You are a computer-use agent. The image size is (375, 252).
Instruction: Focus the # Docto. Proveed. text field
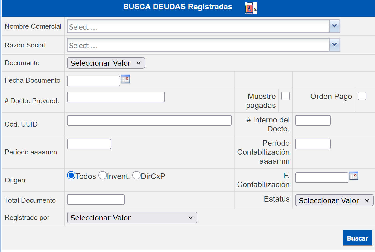(x=116, y=97)
